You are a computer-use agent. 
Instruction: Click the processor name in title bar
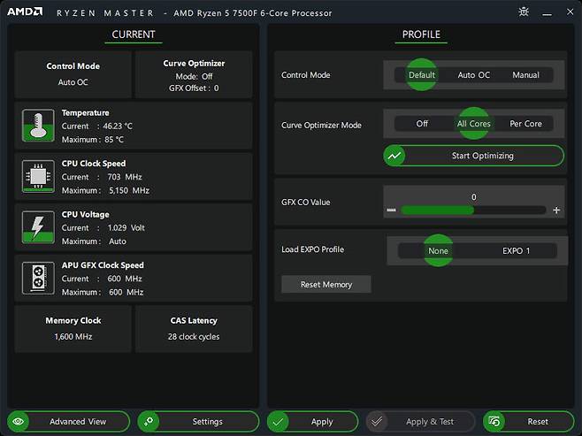pos(253,13)
